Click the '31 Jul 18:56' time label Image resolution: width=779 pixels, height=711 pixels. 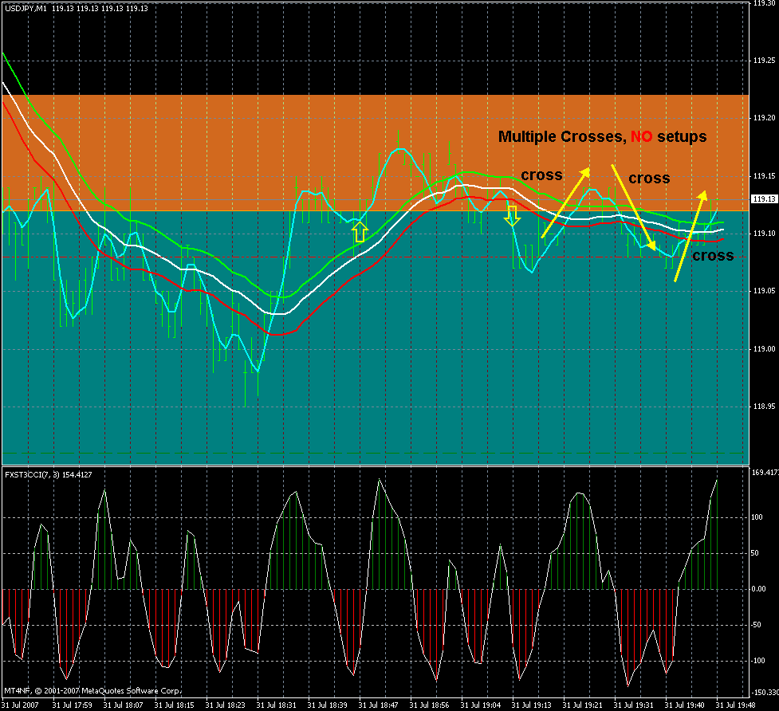tap(429, 705)
